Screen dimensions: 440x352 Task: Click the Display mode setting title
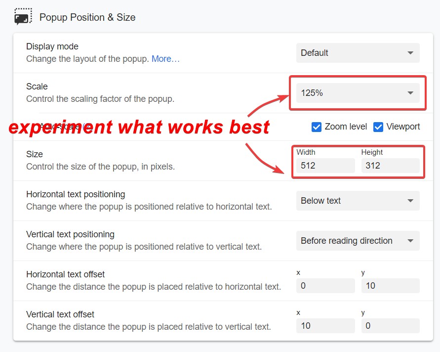(52, 46)
